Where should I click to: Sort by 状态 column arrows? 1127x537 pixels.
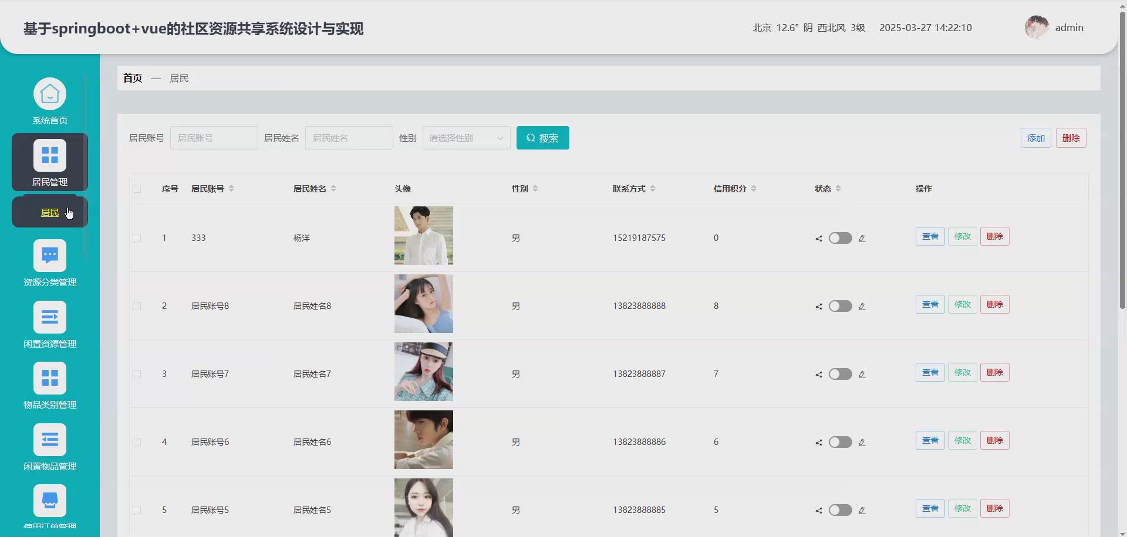tap(838, 189)
